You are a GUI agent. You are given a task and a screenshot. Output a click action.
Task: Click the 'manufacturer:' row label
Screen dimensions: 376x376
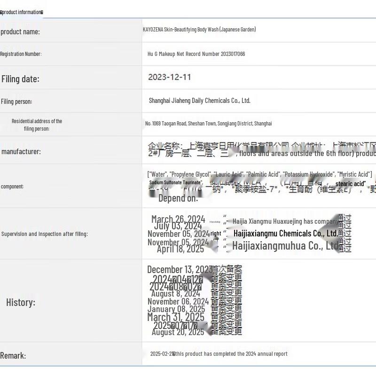(x=21, y=151)
